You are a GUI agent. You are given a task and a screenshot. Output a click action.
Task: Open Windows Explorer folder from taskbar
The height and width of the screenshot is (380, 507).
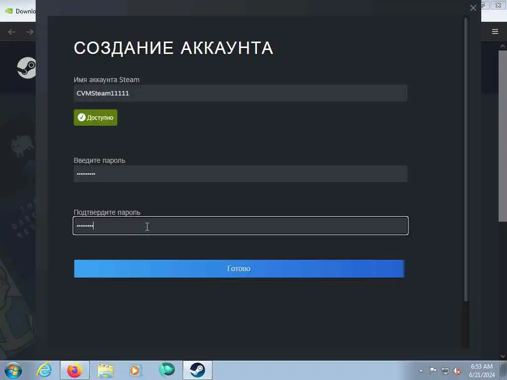point(105,371)
